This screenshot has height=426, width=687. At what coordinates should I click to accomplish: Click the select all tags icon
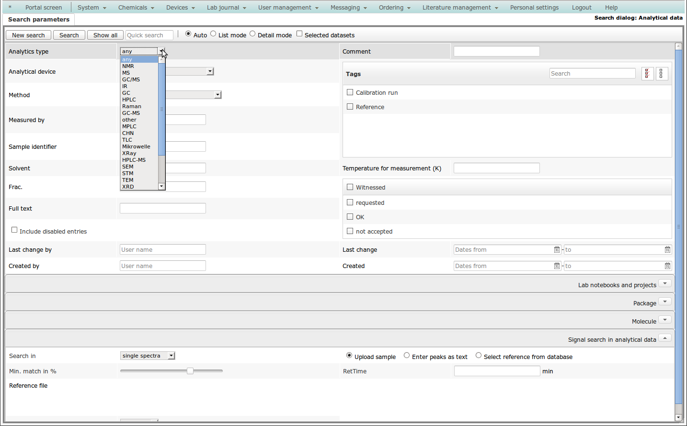[647, 74]
